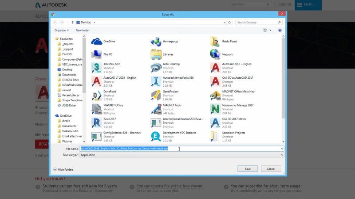This screenshot has width=355, height=199.
Task: Open the Homegroup icon
Action: [x=164, y=42]
